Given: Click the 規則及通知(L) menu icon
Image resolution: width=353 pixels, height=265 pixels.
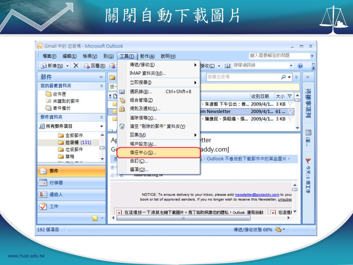Looking at the screenshot, I should 122,109.
